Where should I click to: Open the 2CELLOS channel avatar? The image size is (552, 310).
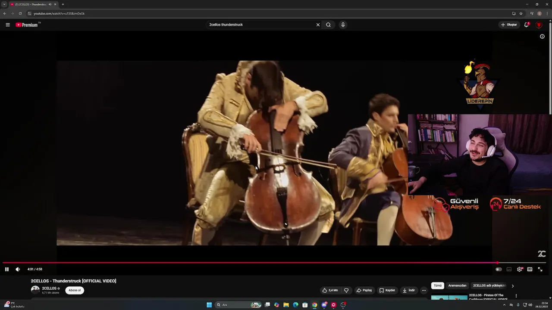click(35, 290)
